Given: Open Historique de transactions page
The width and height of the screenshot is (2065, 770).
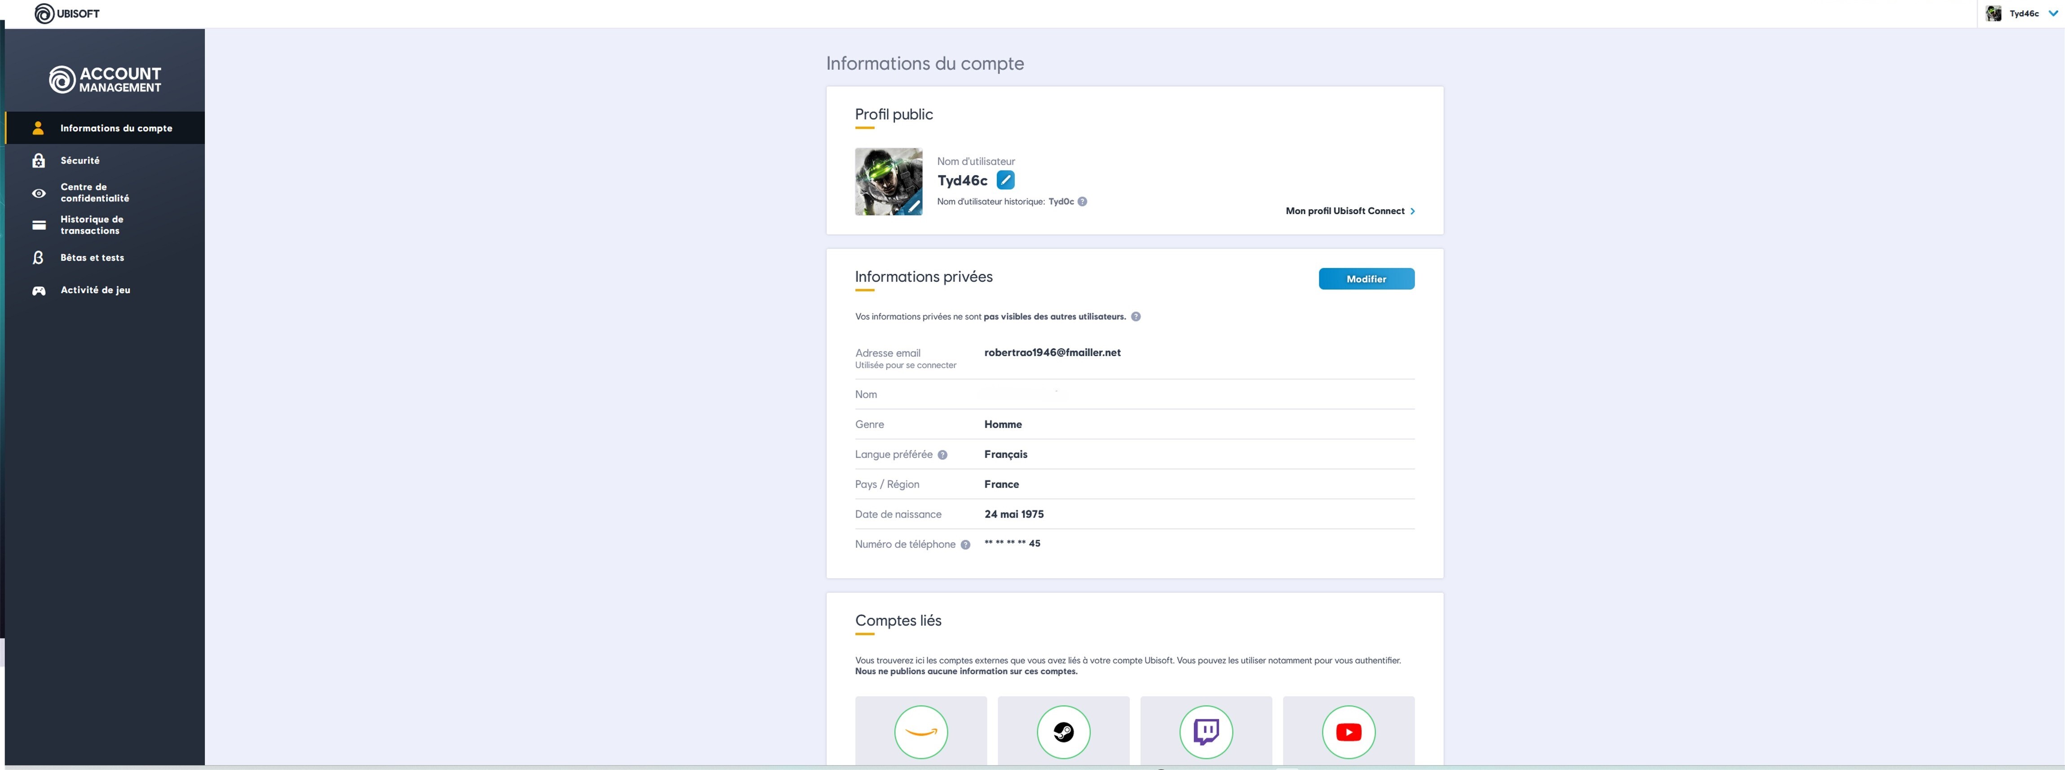Looking at the screenshot, I should [x=91, y=224].
